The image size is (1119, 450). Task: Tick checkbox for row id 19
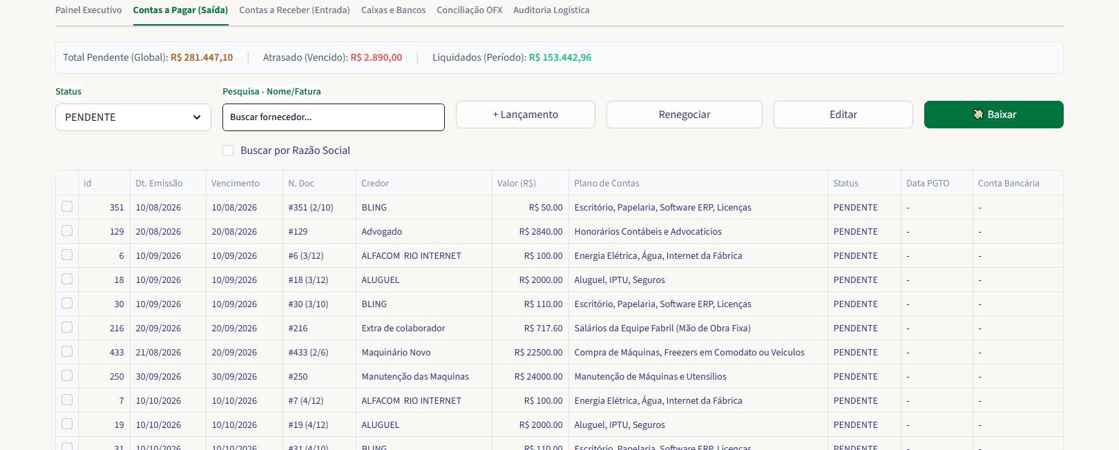tap(67, 424)
